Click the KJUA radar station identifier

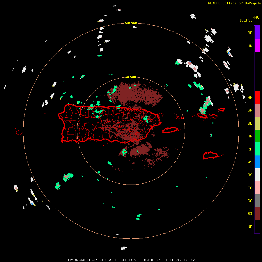click(x=149, y=260)
